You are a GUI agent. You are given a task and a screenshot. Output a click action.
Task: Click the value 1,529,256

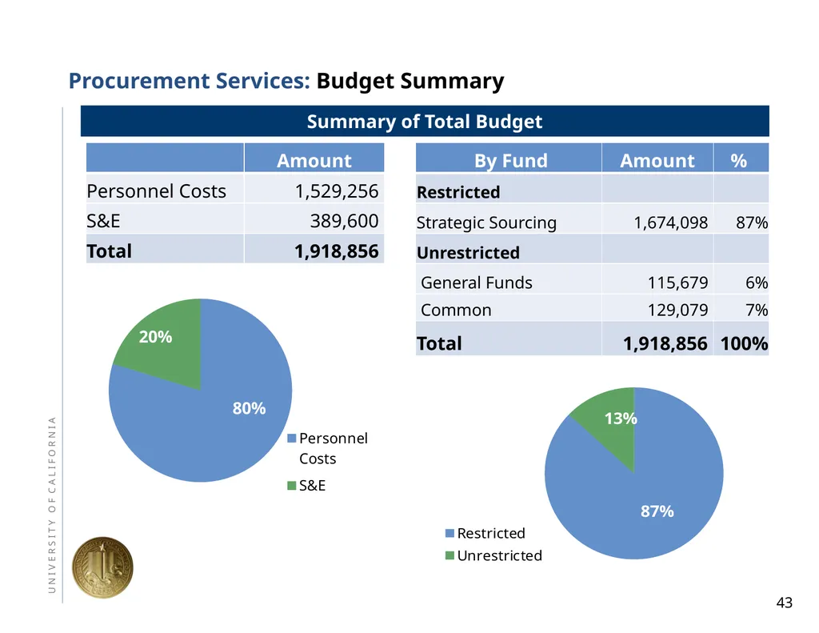pyautogui.click(x=337, y=191)
